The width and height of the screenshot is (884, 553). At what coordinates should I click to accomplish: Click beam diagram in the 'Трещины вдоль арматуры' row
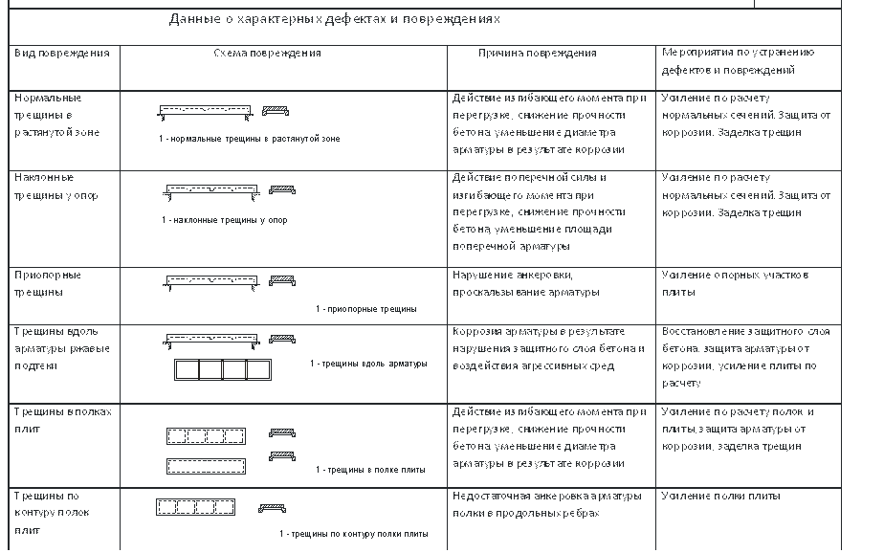211,341
